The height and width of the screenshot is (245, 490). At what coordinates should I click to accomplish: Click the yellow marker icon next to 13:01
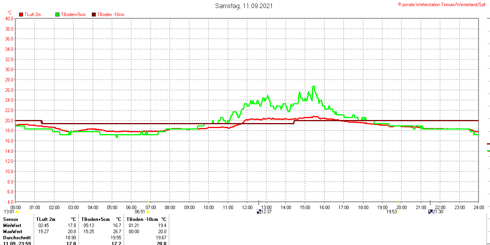(17, 212)
